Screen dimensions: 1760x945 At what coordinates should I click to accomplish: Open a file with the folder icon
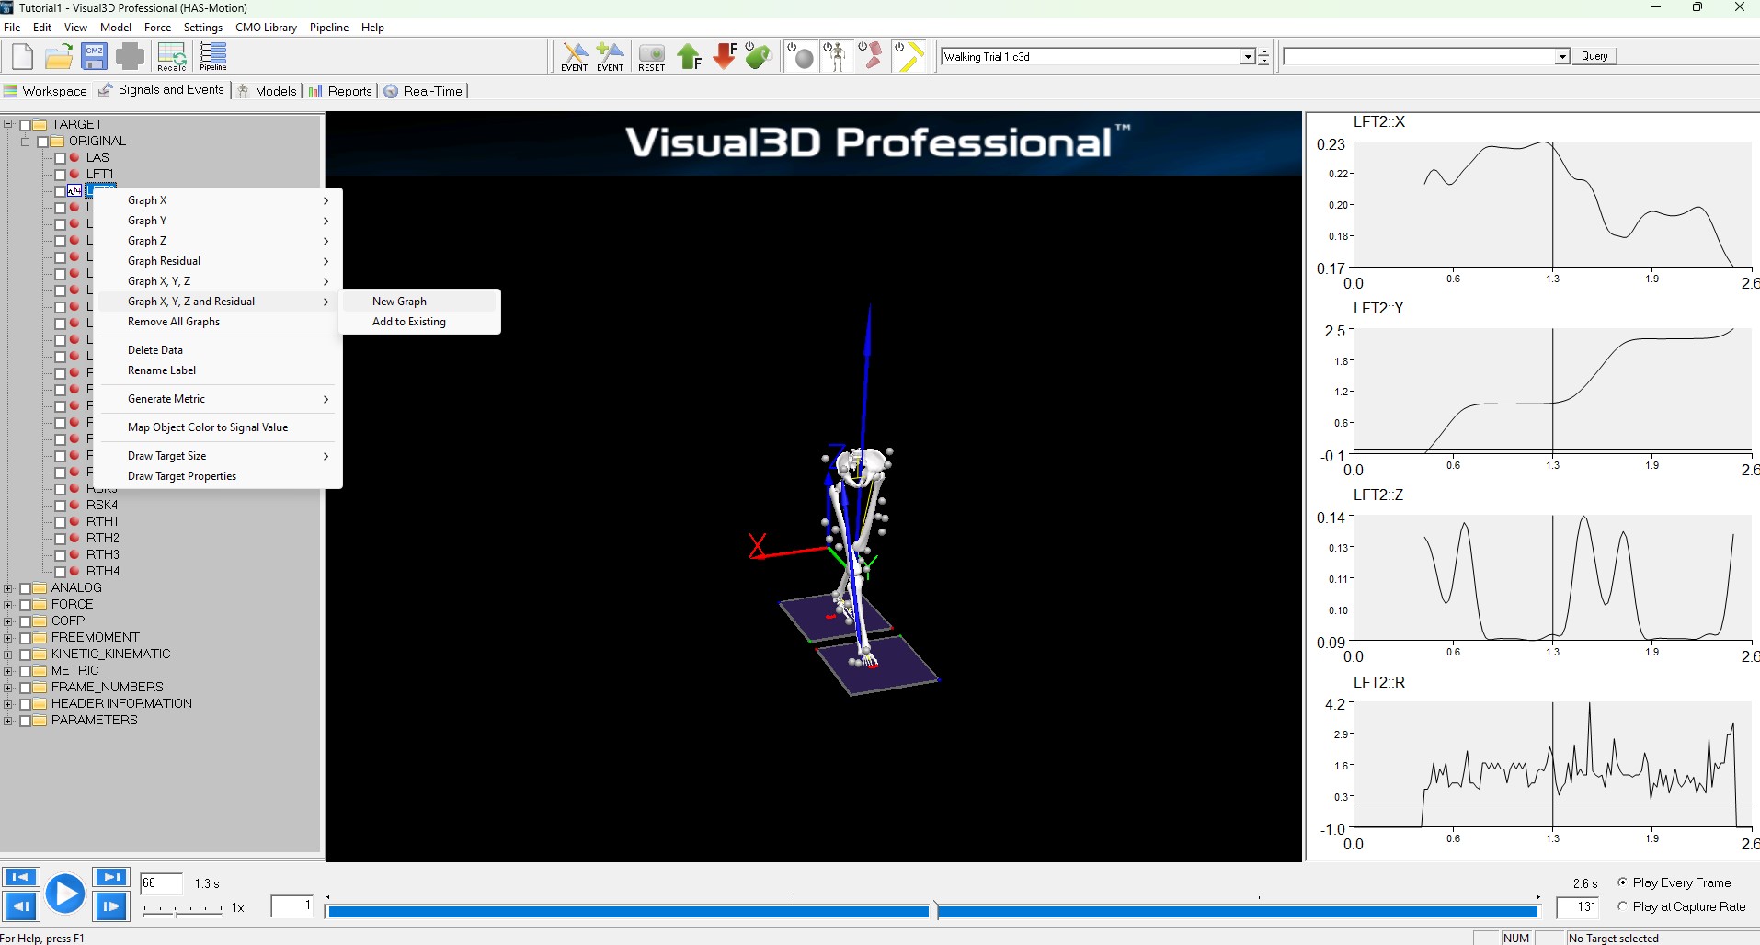click(59, 56)
